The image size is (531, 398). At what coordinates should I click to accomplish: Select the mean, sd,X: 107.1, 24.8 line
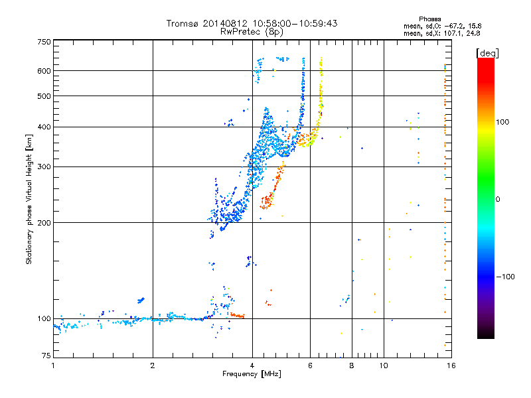pos(441,33)
